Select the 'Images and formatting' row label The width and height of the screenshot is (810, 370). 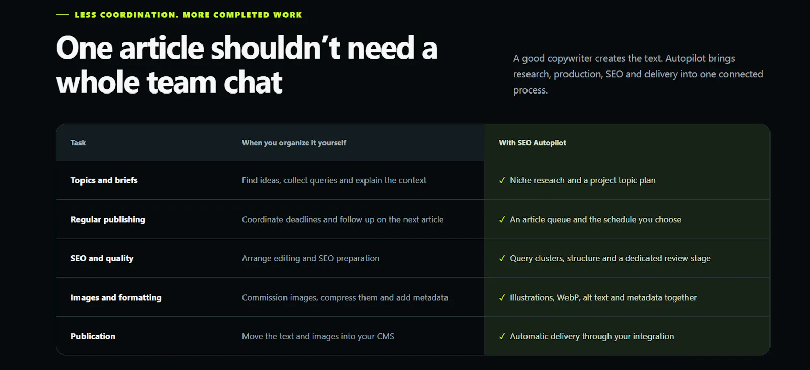(116, 297)
